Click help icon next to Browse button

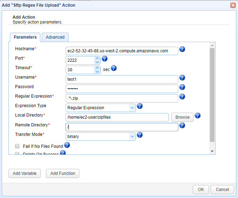pyautogui.click(x=198, y=115)
